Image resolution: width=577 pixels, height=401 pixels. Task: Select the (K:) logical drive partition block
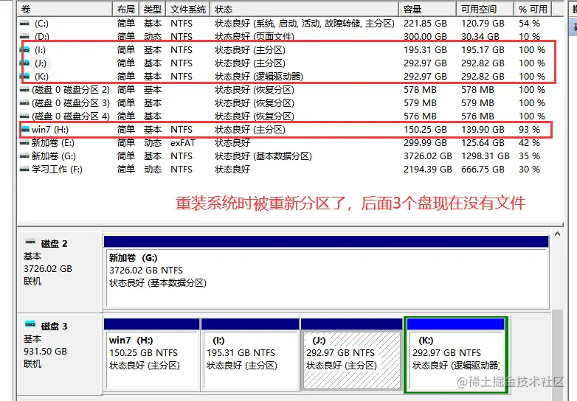tap(456, 355)
